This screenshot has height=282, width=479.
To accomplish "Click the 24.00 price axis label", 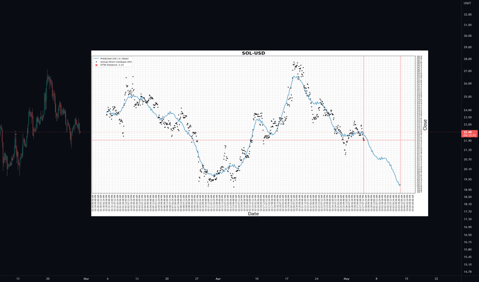I will point(467,110).
